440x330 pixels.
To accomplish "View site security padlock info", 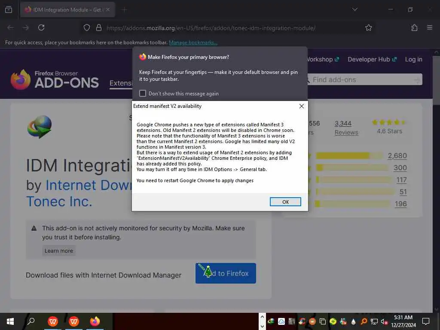I will [x=98, y=27].
